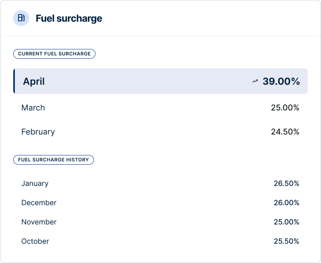Image resolution: width=321 pixels, height=263 pixels.
Task: Select the October history entry
Action: (x=35, y=241)
